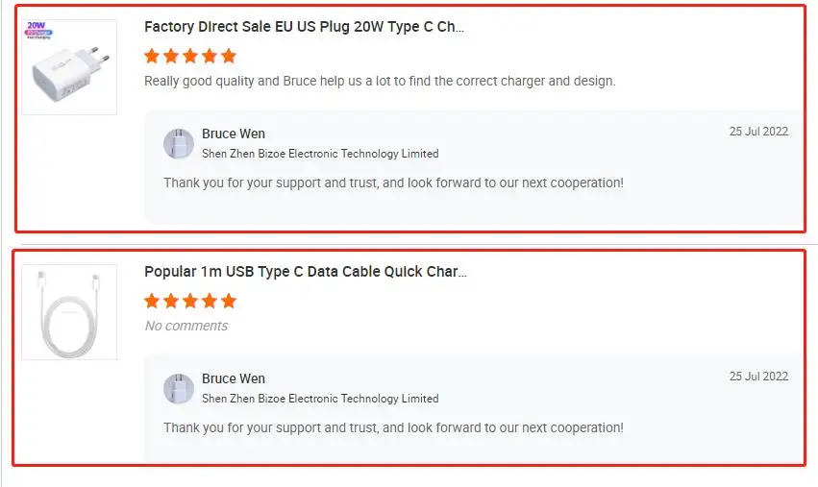
Task: Open the 20W charger product thumbnail
Action: click(69, 67)
